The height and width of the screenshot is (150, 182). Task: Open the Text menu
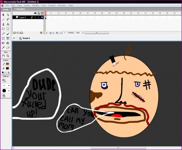click(x=44, y=5)
